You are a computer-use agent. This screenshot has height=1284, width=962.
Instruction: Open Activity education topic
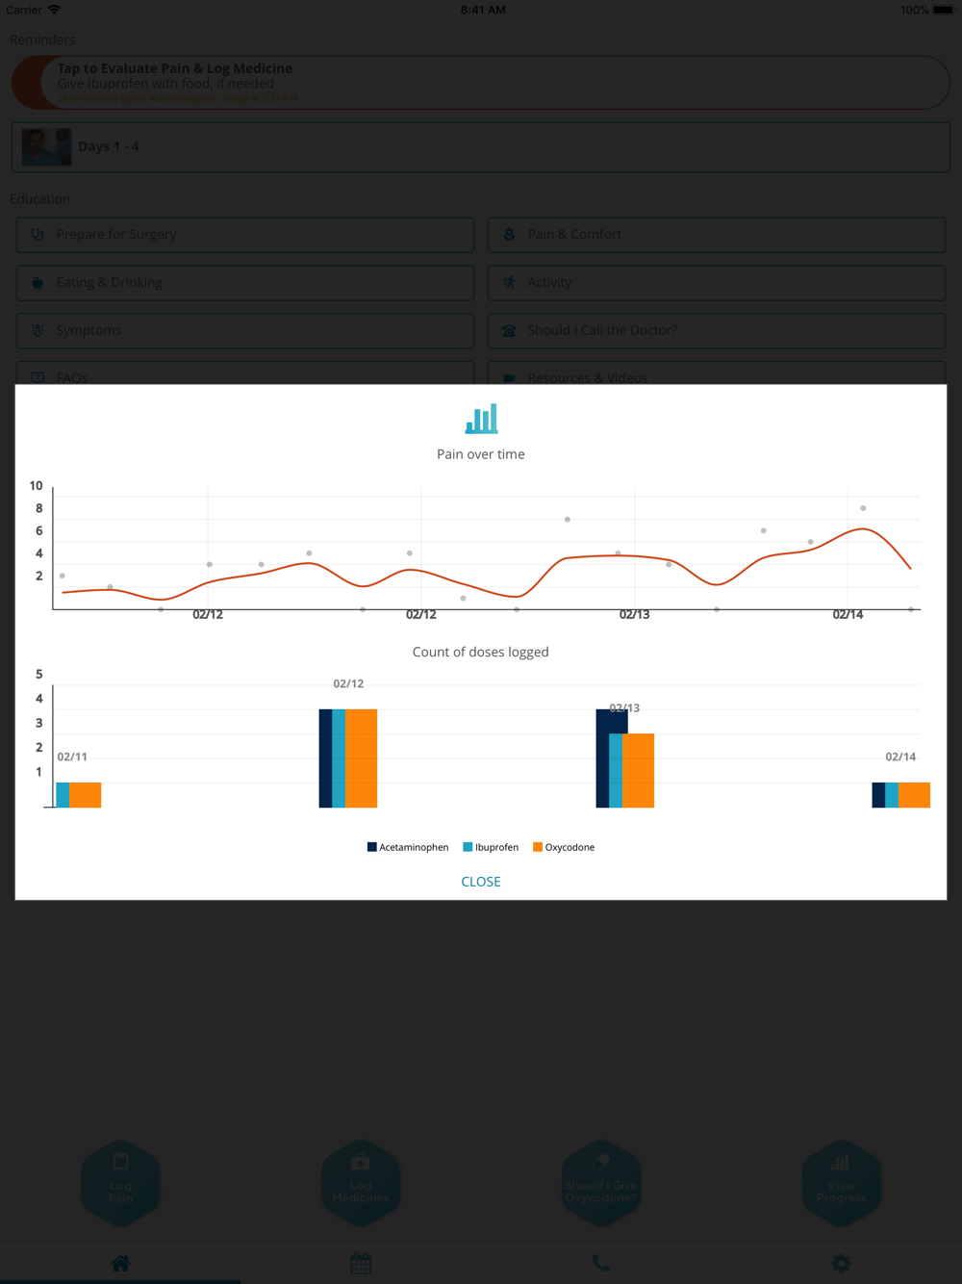coord(717,283)
